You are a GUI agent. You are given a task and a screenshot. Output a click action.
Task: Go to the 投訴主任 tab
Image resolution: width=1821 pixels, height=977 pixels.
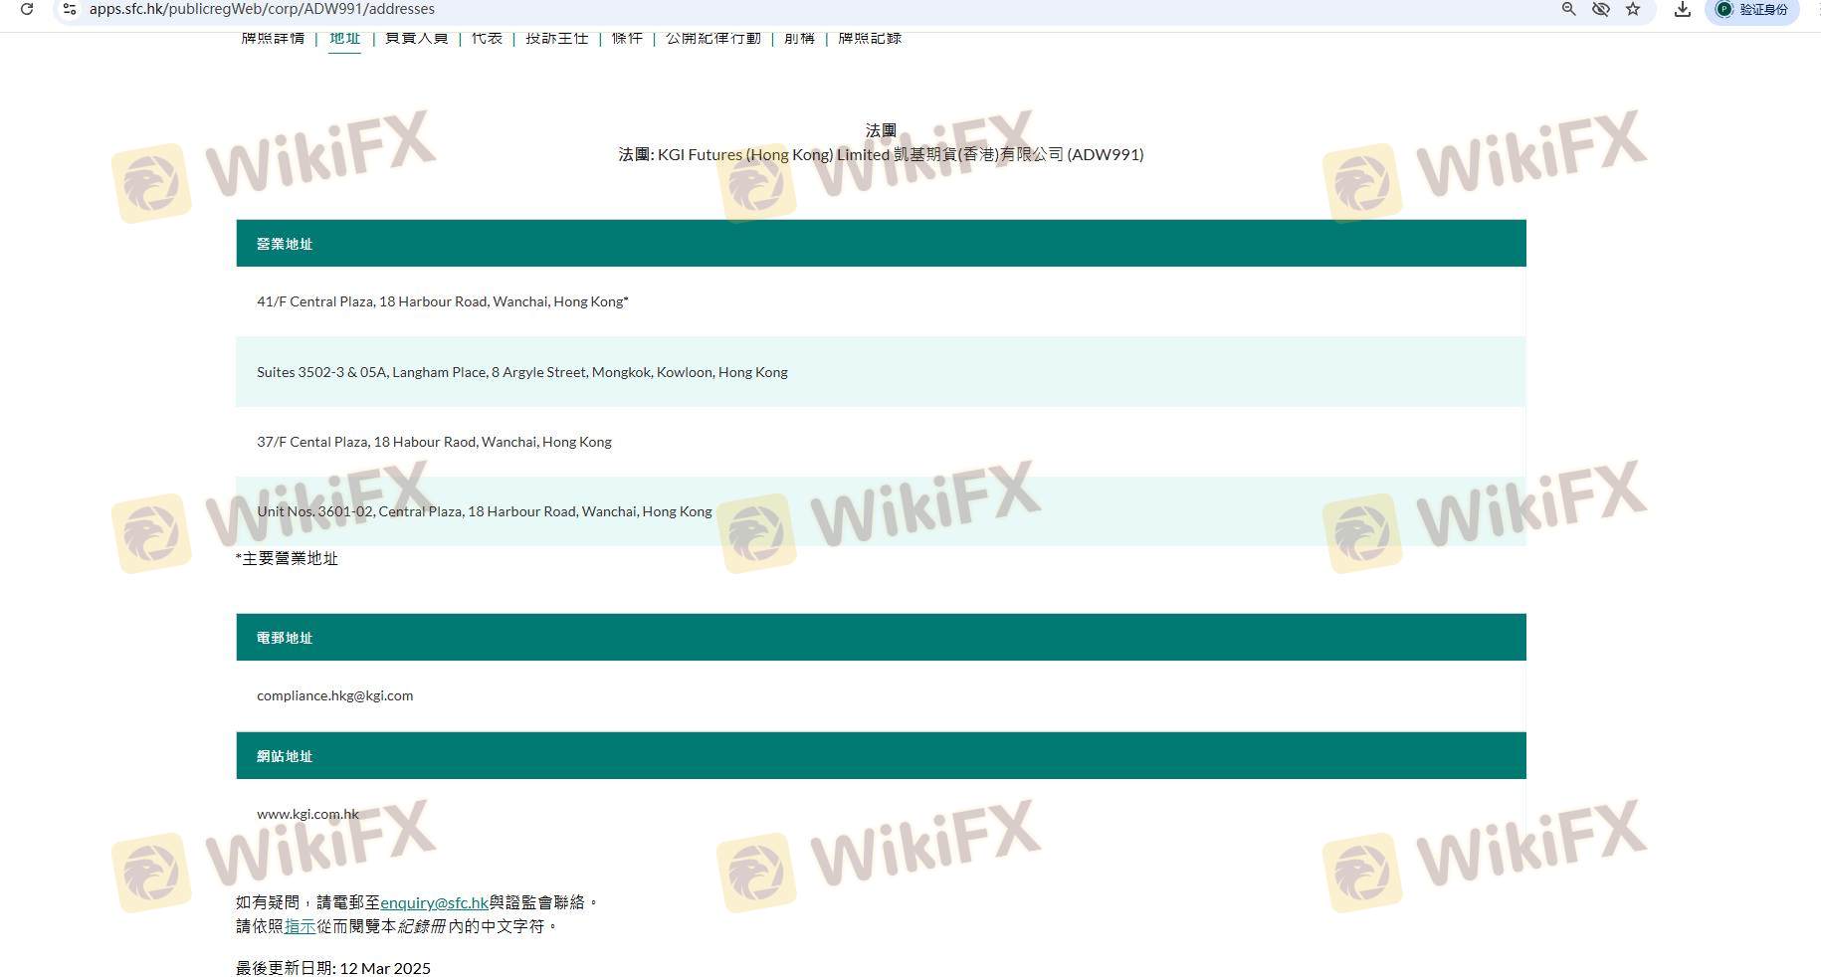[556, 38]
